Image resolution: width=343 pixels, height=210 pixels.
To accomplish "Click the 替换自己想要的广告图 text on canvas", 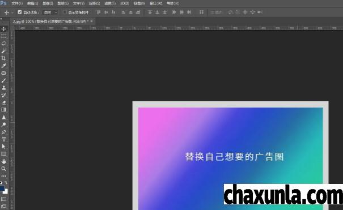I will (234, 157).
